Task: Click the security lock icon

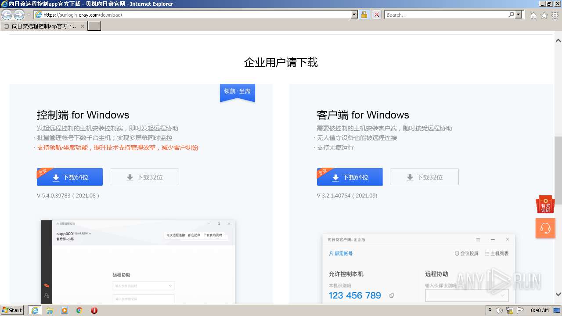Action: click(364, 14)
